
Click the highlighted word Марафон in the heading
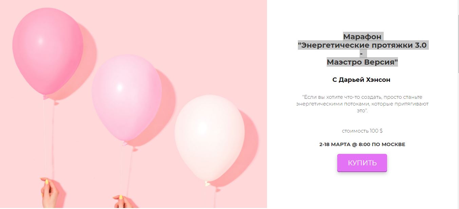[362, 37]
